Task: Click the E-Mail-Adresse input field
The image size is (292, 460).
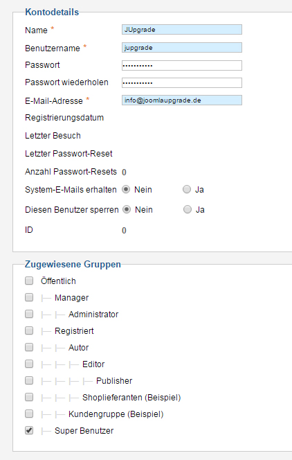Action: (x=182, y=100)
